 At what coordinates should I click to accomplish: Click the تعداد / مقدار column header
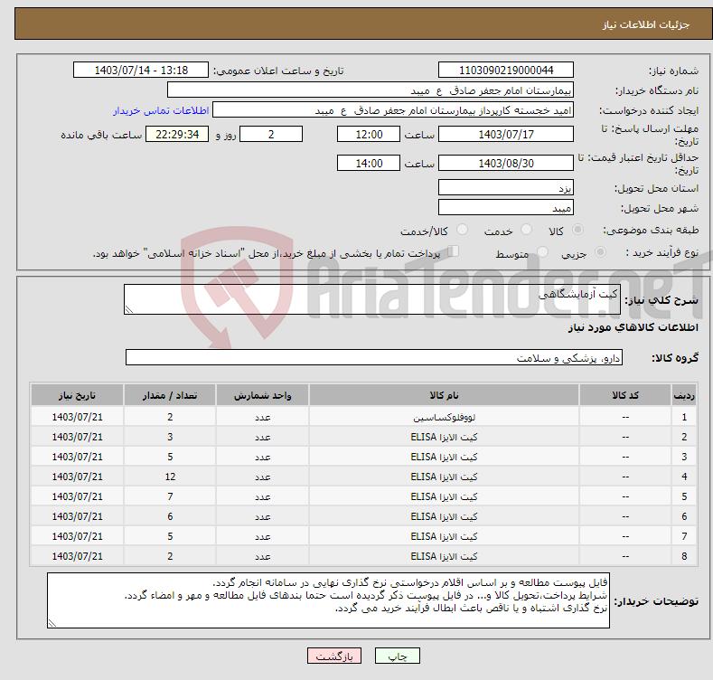(170, 395)
